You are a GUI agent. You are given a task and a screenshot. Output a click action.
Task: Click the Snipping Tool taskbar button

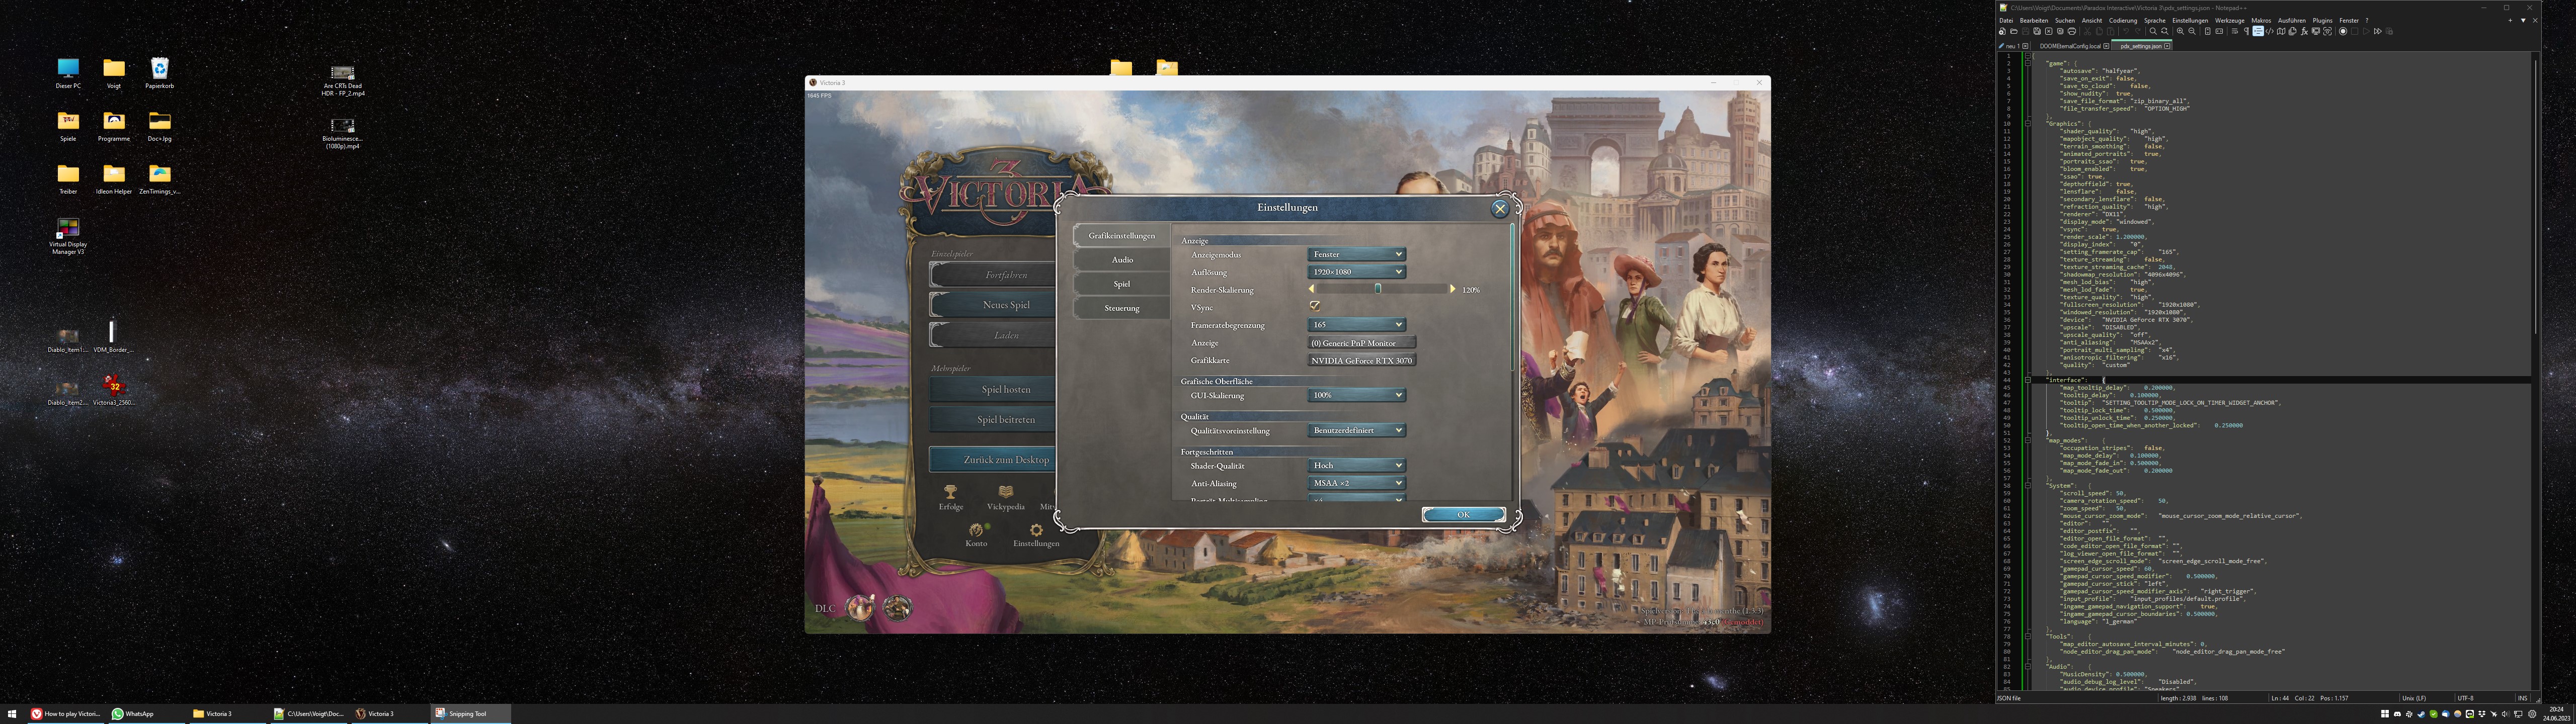tap(470, 713)
